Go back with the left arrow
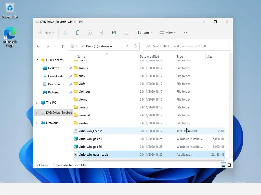Viewport: 261px width, 195px height. [38, 46]
